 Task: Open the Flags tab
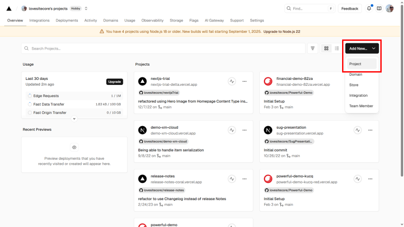[194, 20]
